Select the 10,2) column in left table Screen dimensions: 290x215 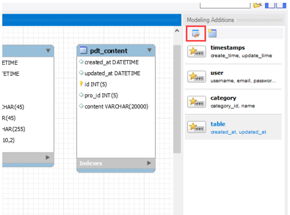[x=9, y=140]
